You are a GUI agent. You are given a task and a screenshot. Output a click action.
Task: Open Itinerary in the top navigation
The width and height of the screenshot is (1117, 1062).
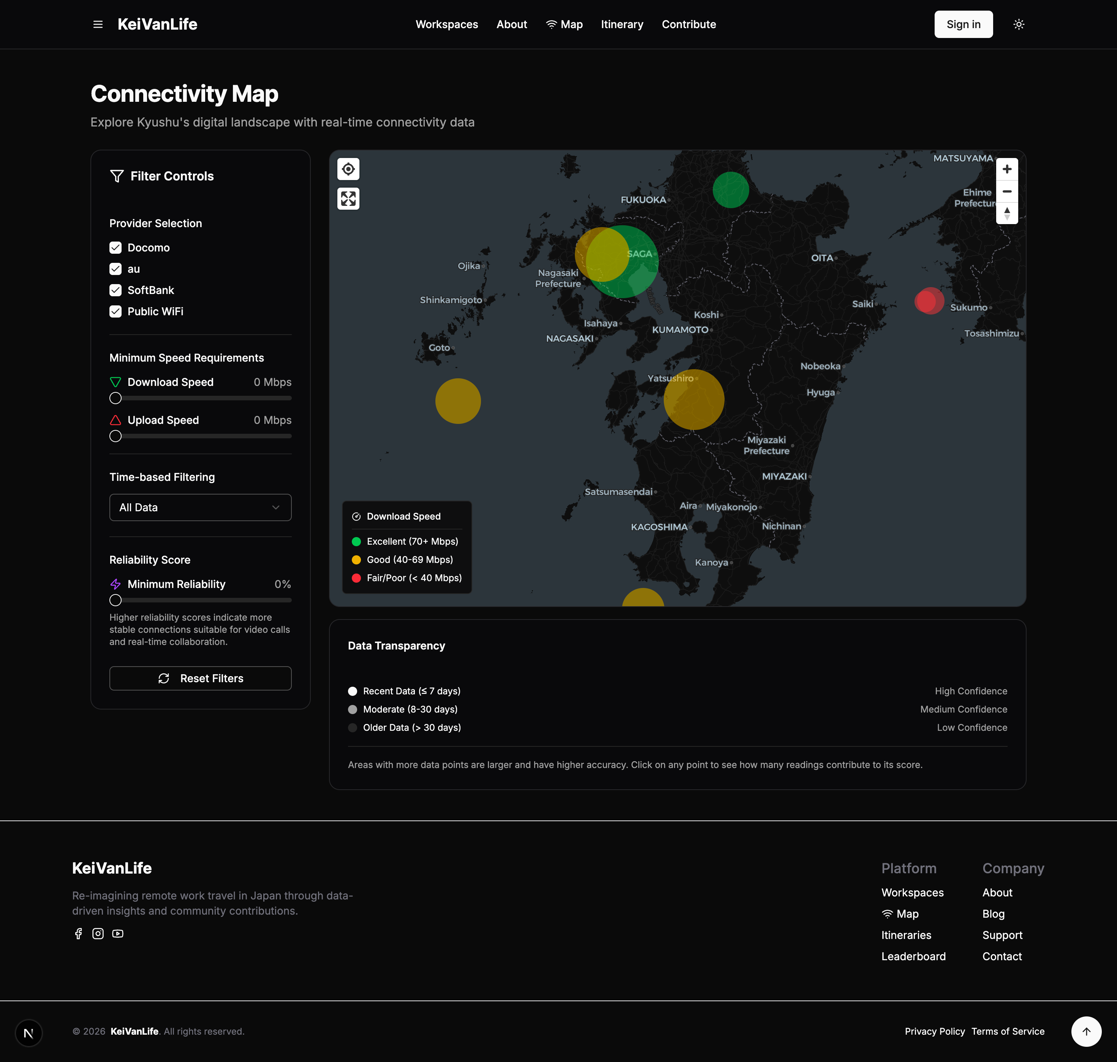(x=622, y=24)
